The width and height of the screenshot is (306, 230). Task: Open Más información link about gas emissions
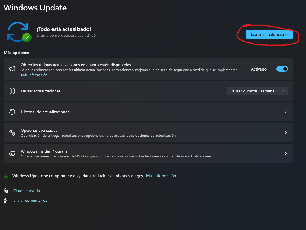tap(161, 176)
